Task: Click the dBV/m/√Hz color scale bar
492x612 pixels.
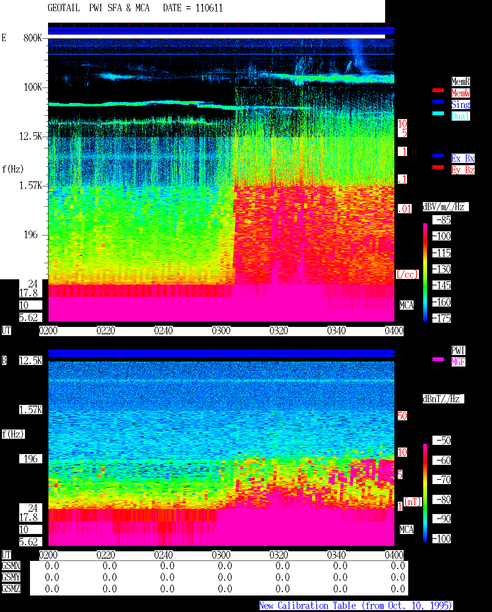Action: tap(425, 272)
